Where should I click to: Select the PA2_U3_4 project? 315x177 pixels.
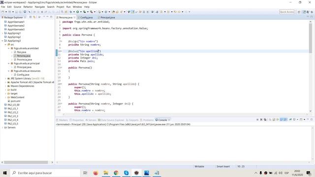(x=13, y=120)
